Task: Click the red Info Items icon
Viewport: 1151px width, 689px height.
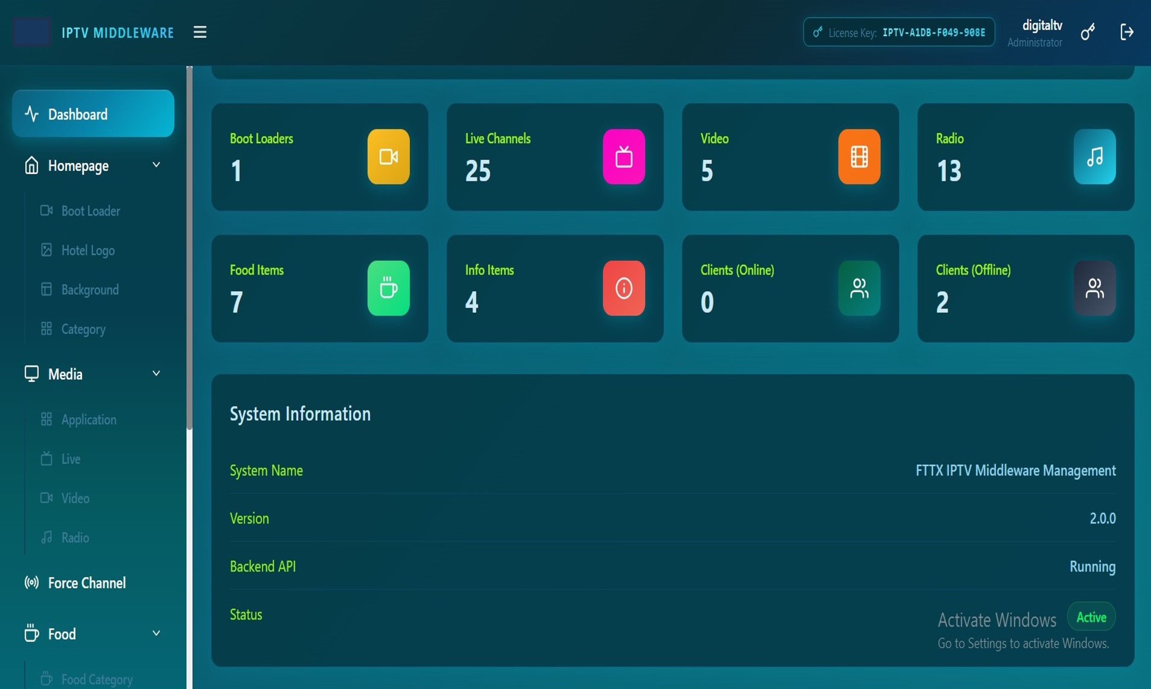Action: click(x=624, y=288)
